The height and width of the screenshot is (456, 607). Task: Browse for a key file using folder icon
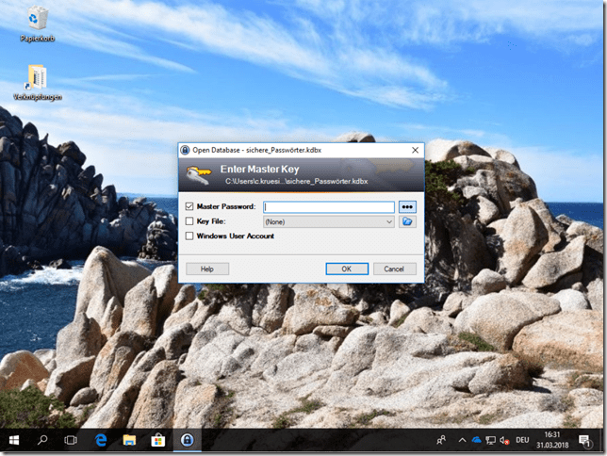tap(407, 221)
